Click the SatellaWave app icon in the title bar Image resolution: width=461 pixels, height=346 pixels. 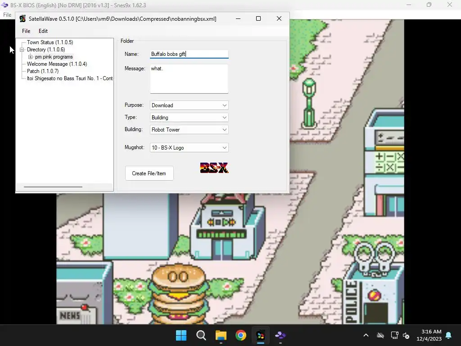click(23, 19)
